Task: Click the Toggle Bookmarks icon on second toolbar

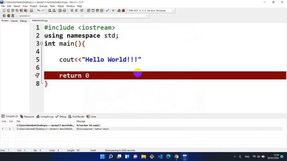Action: pyautogui.click(x=8, y=16)
